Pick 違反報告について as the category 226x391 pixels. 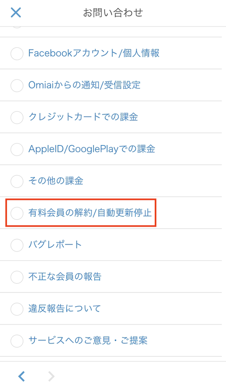tap(17, 309)
